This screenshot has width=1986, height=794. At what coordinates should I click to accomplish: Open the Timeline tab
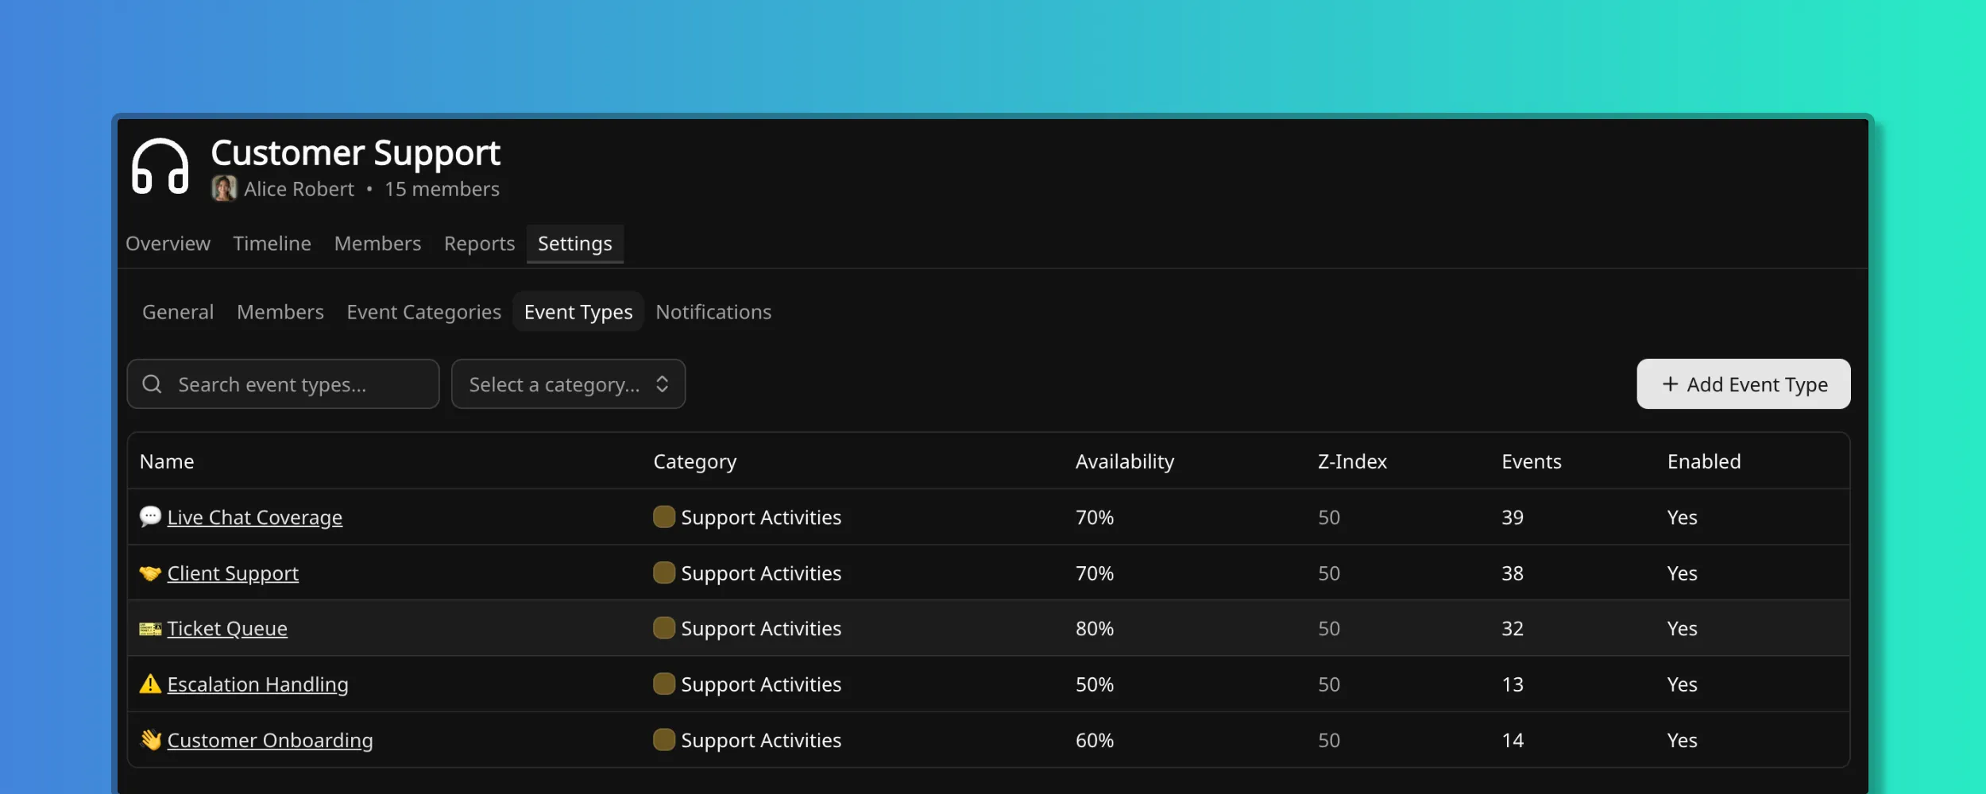point(272,244)
